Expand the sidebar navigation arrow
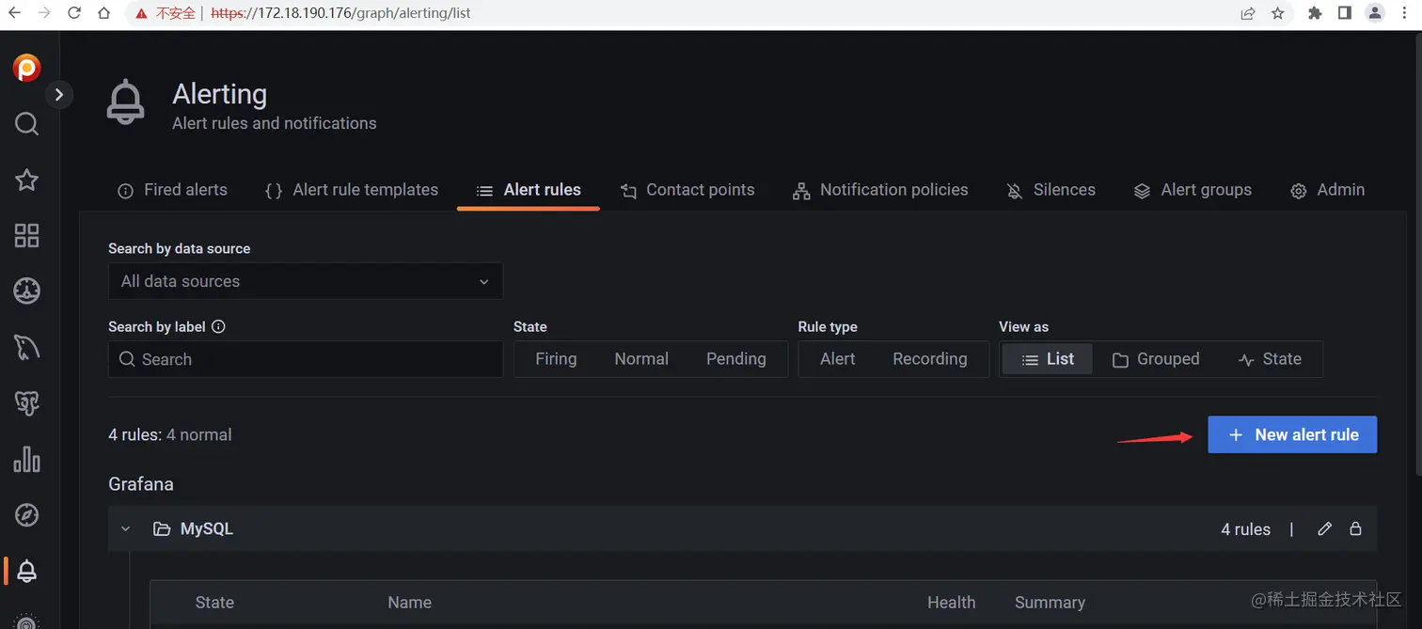The width and height of the screenshot is (1422, 629). tap(59, 94)
